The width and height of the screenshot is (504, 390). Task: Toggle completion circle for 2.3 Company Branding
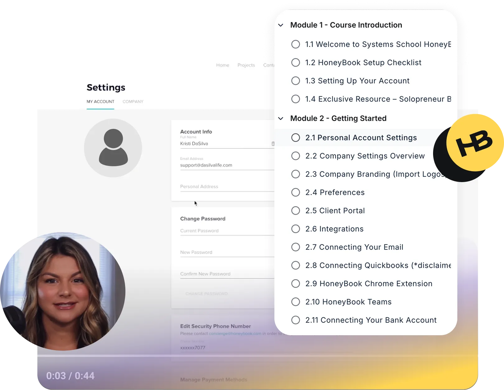(x=296, y=174)
